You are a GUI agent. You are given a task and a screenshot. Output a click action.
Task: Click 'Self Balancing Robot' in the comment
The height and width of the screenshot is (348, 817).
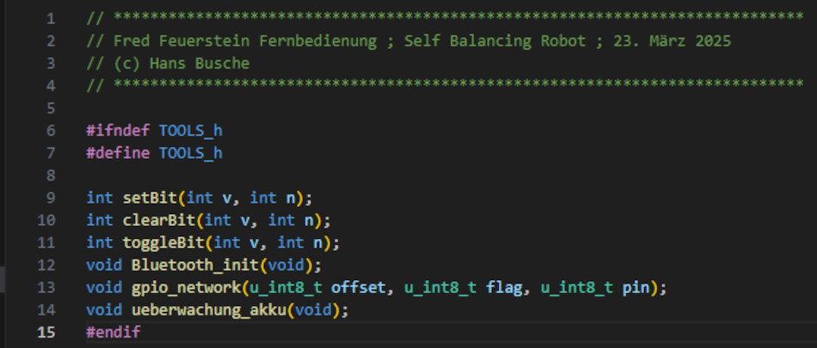tap(495, 41)
